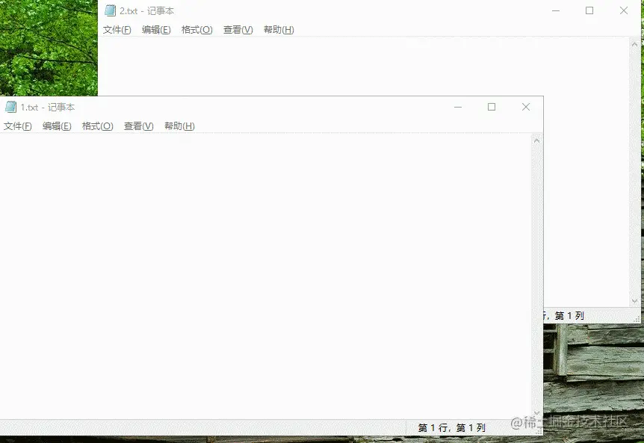Open the 编辑 menu of 1.txt
The width and height of the screenshot is (644, 443).
[57, 126]
